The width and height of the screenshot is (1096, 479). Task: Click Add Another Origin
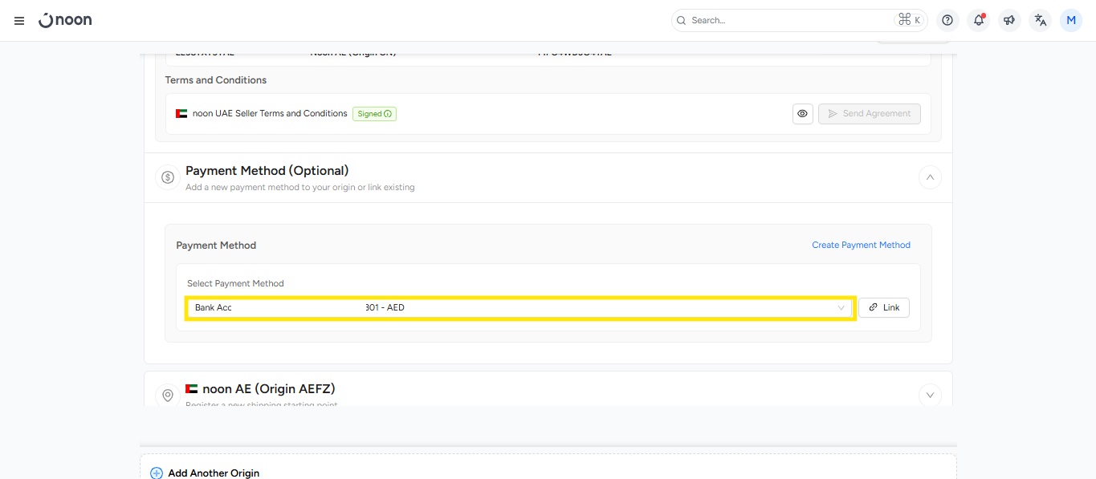(213, 473)
